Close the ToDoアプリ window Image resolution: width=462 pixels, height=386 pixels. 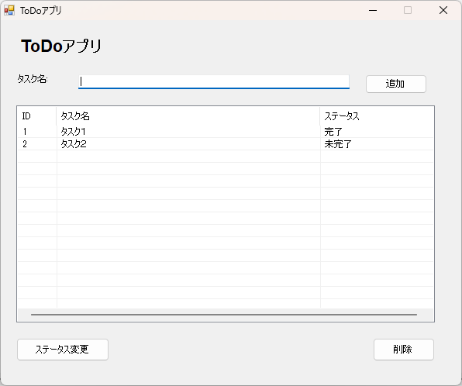(443, 10)
